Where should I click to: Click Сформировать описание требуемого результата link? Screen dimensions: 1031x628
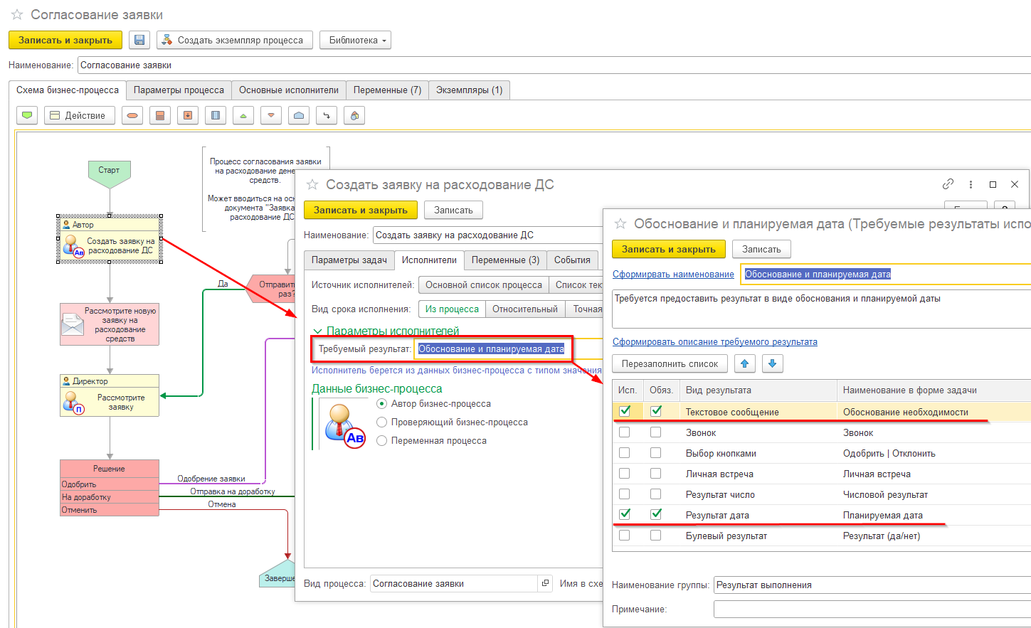coord(714,342)
